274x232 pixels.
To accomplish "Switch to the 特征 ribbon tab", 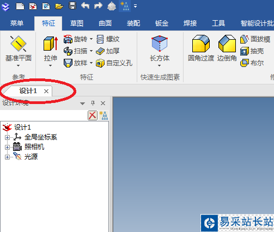I will 48,23.
